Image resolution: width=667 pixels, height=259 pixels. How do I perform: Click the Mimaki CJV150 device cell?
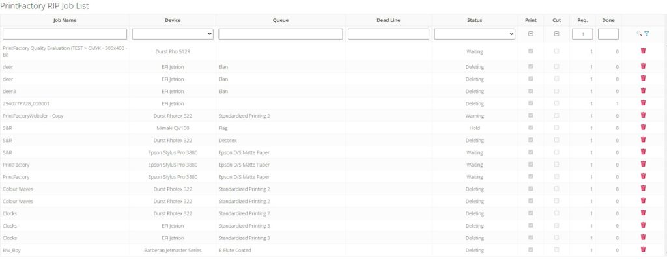click(x=173, y=128)
